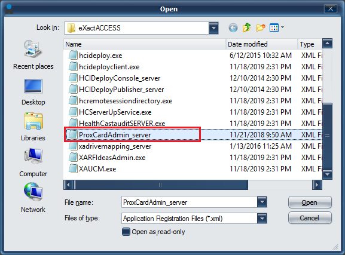Click the hcideployclient.exe file icon

click(73, 67)
